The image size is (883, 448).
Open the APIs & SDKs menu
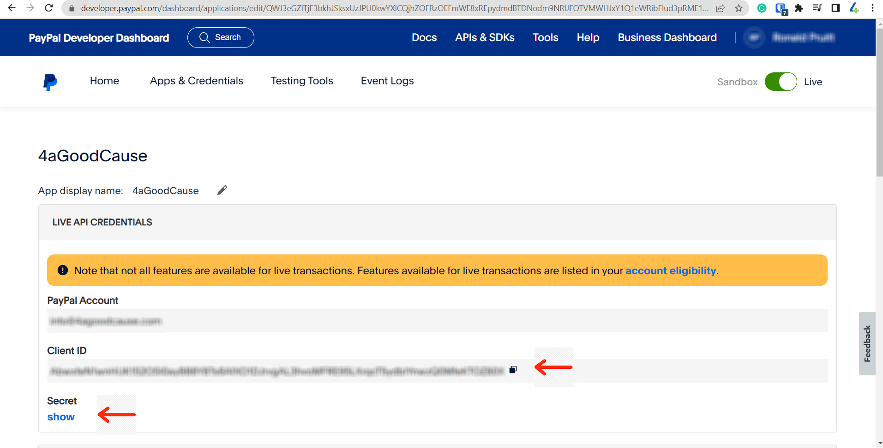pyautogui.click(x=485, y=37)
